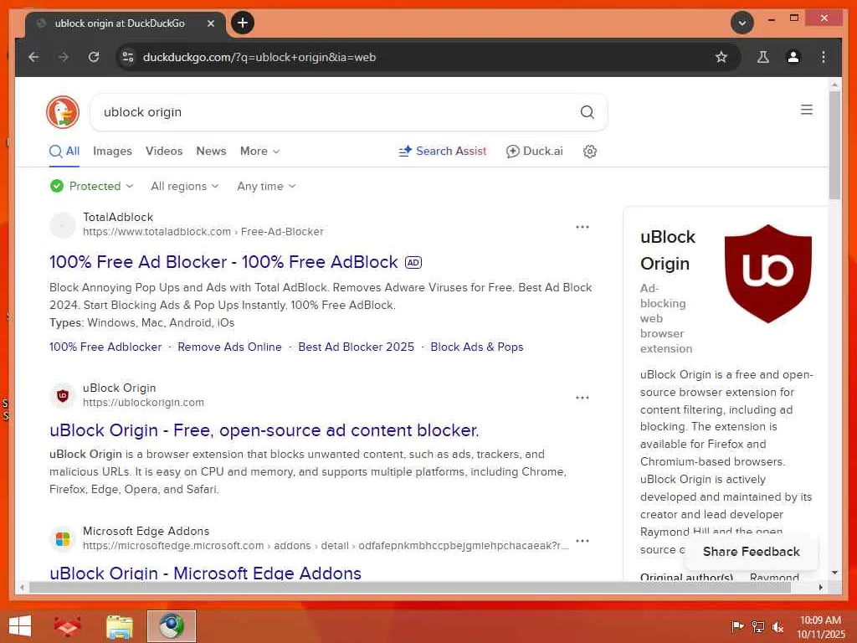
Task: Close the ublock origin tab
Action: click(211, 23)
